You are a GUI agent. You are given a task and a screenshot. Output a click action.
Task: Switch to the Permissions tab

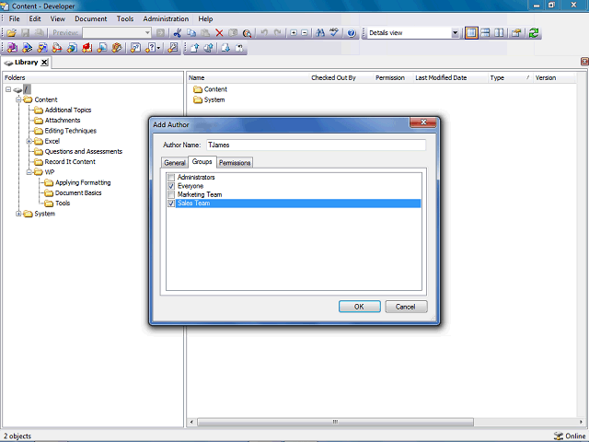[235, 163]
